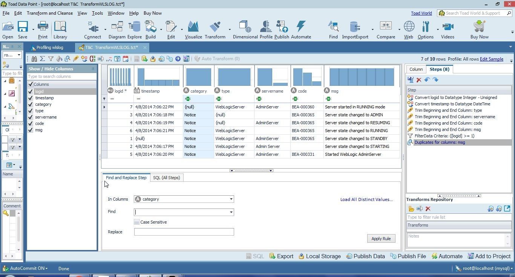Switch to the Column tab
The image size is (515, 277).
416,69
